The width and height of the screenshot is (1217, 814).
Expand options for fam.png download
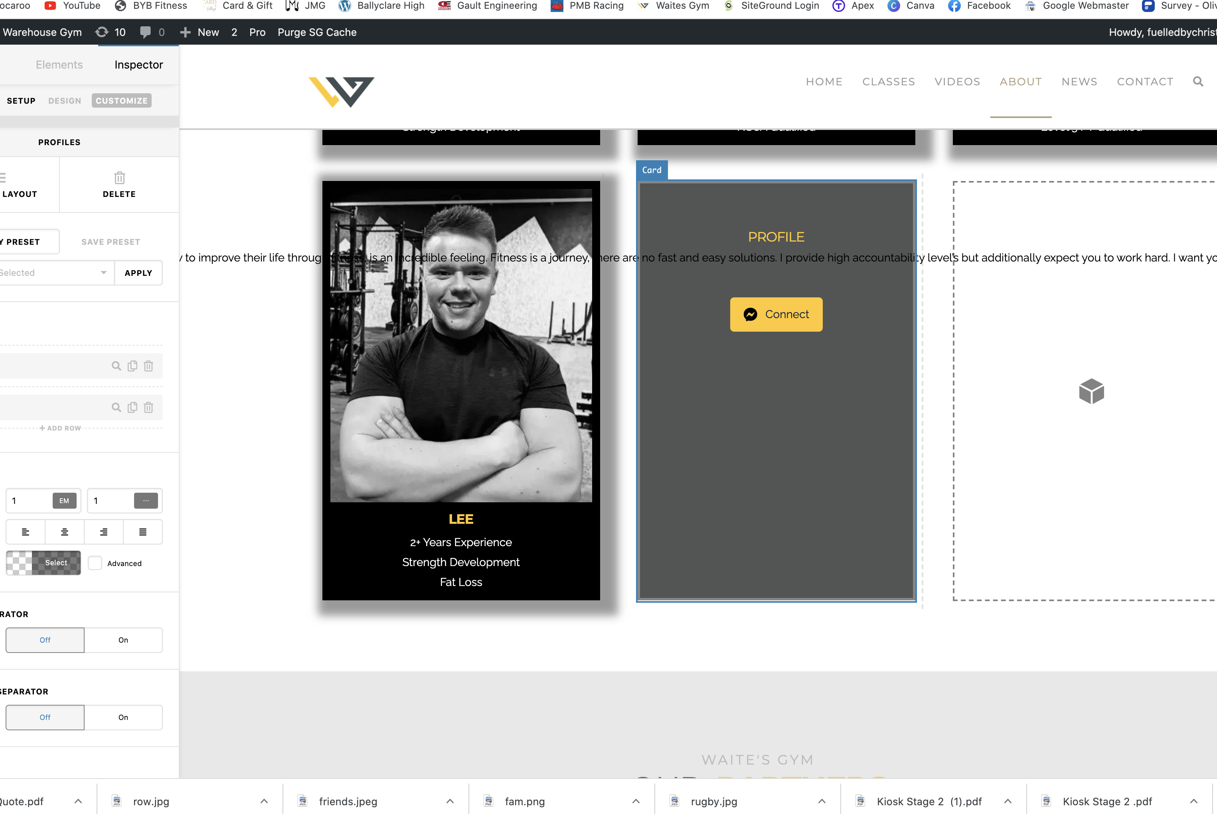click(636, 801)
